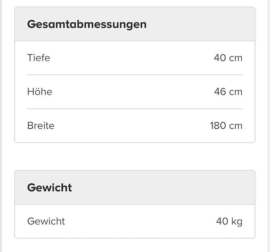Click the 40 kg weight value
Viewport: 270px width, 252px height.
229,221
